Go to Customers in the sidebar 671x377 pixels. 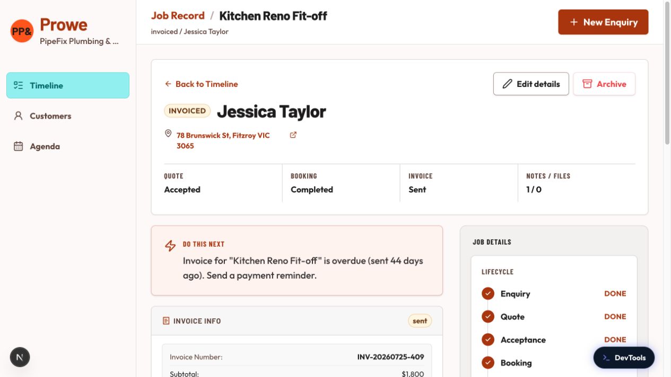(68, 116)
